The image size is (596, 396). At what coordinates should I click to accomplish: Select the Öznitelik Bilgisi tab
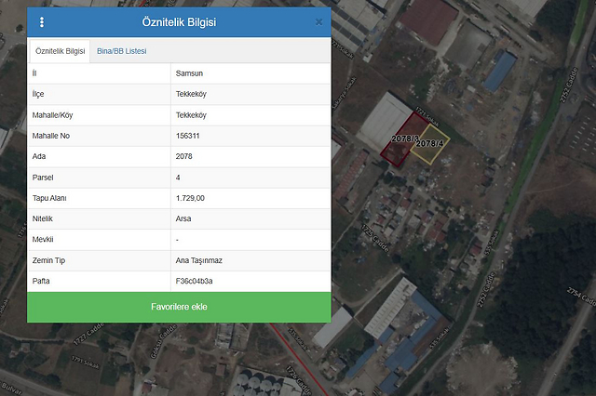coord(60,51)
